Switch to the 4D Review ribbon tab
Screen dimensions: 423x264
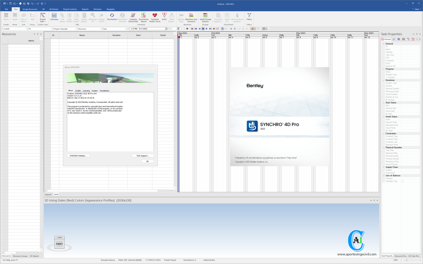coord(54,9)
